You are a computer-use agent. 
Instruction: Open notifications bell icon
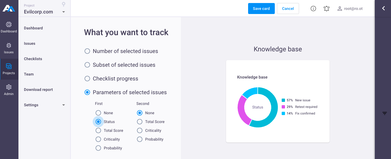(x=327, y=9)
